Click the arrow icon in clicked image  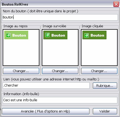click(86, 36)
